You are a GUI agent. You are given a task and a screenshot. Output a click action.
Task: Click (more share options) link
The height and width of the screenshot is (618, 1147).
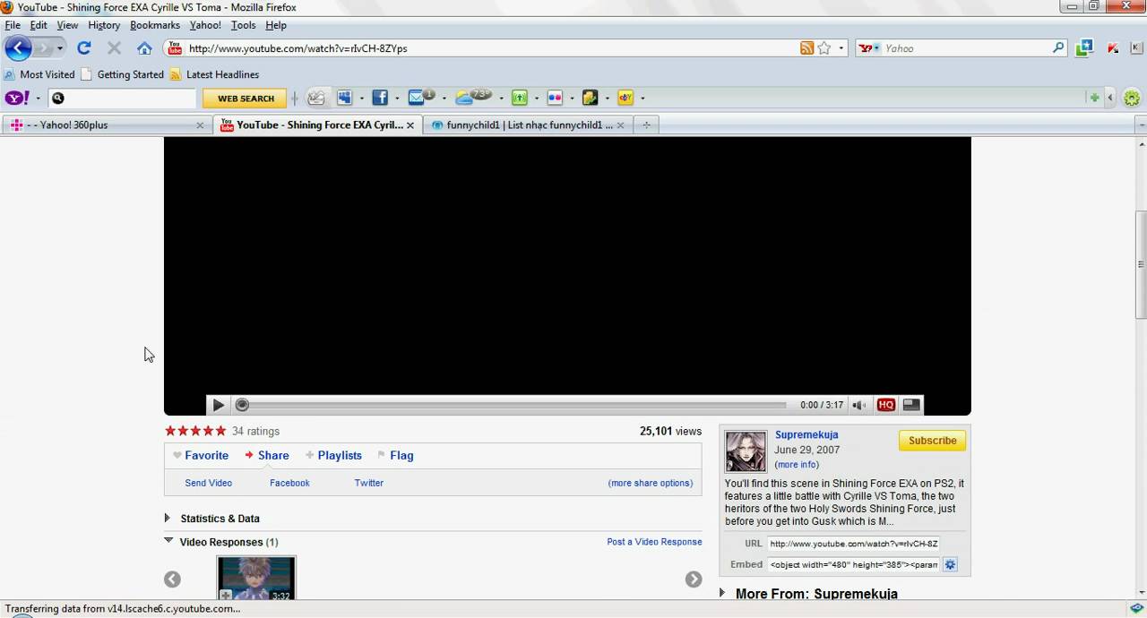click(x=651, y=483)
